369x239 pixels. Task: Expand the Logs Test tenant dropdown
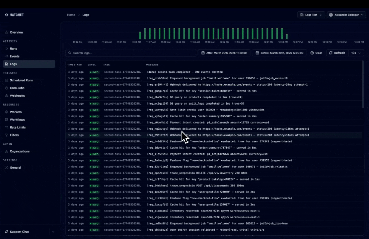point(311,15)
